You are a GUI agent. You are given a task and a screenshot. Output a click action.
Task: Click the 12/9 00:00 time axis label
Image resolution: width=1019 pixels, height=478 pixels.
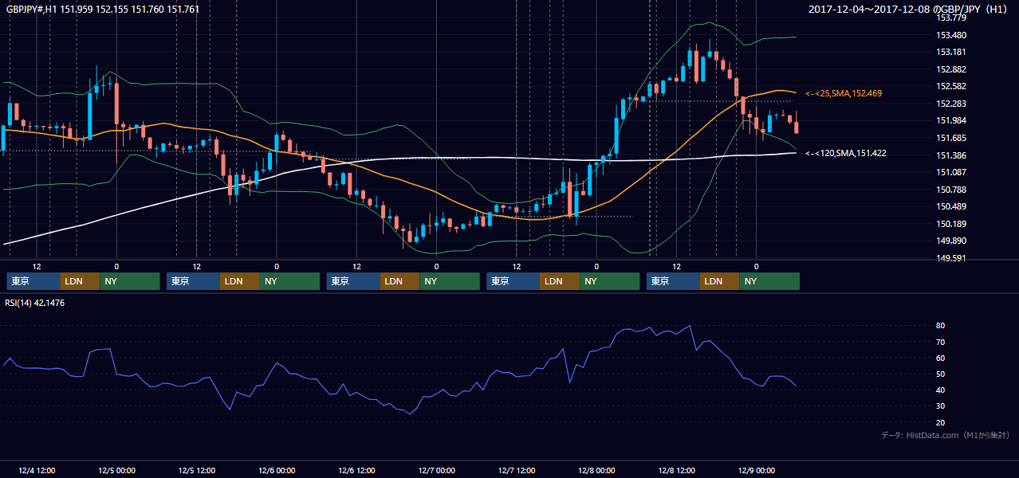(x=756, y=470)
